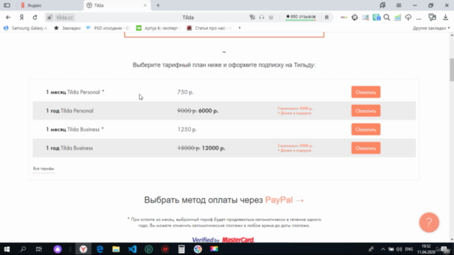The width and height of the screenshot is (454, 255).
Task: Choose PayPal payment method link
Action: [284, 200]
